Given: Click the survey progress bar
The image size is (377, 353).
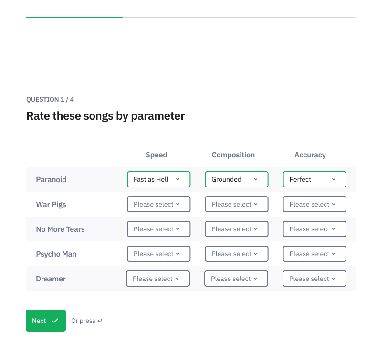Looking at the screenshot, I should (x=191, y=18).
